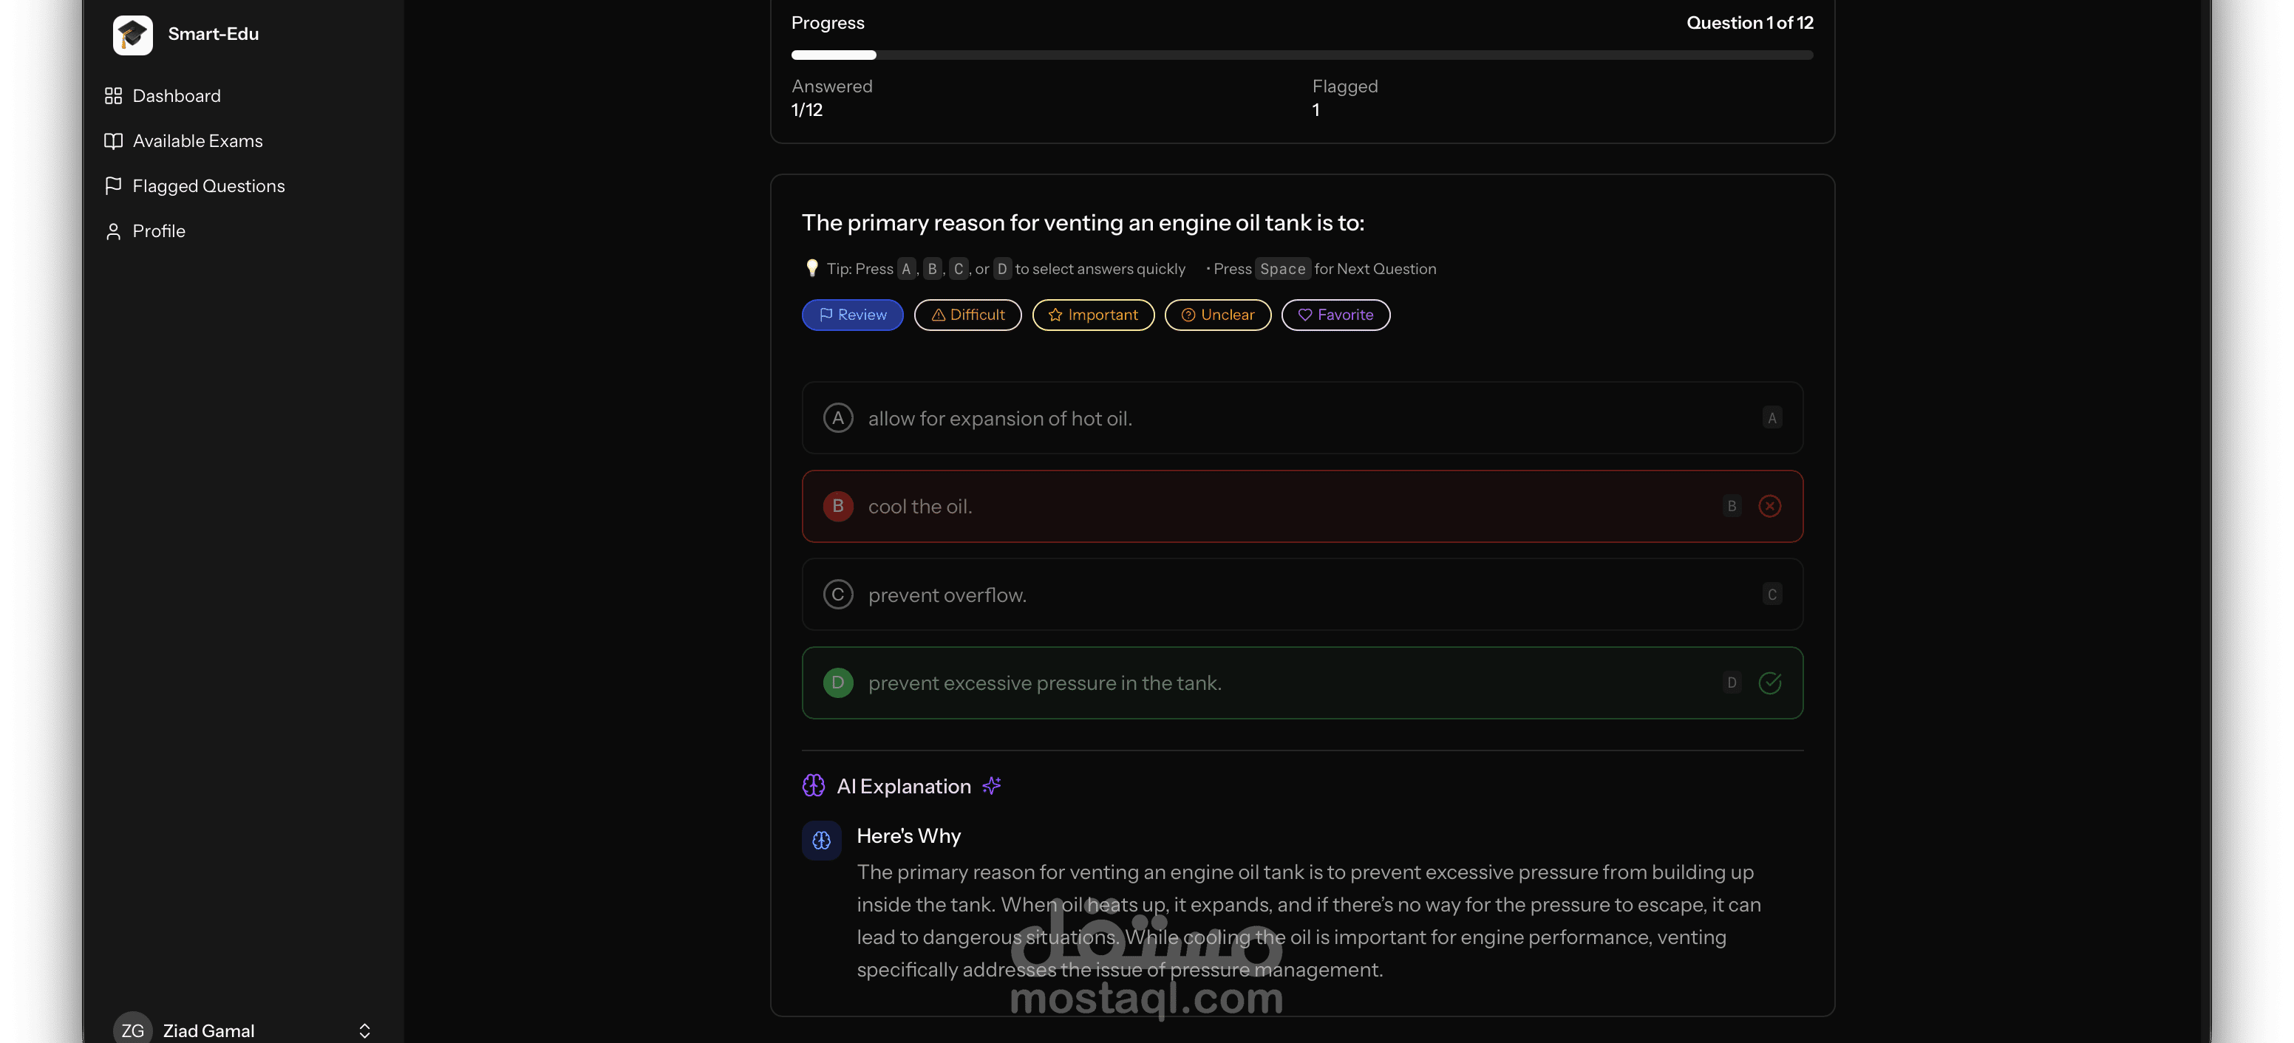
Task: Click the 'Progress' label
Action: coord(828,23)
